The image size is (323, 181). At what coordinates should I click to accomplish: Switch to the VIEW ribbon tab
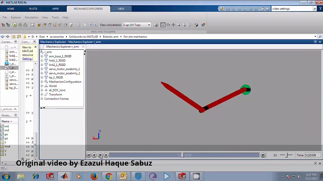point(121,9)
